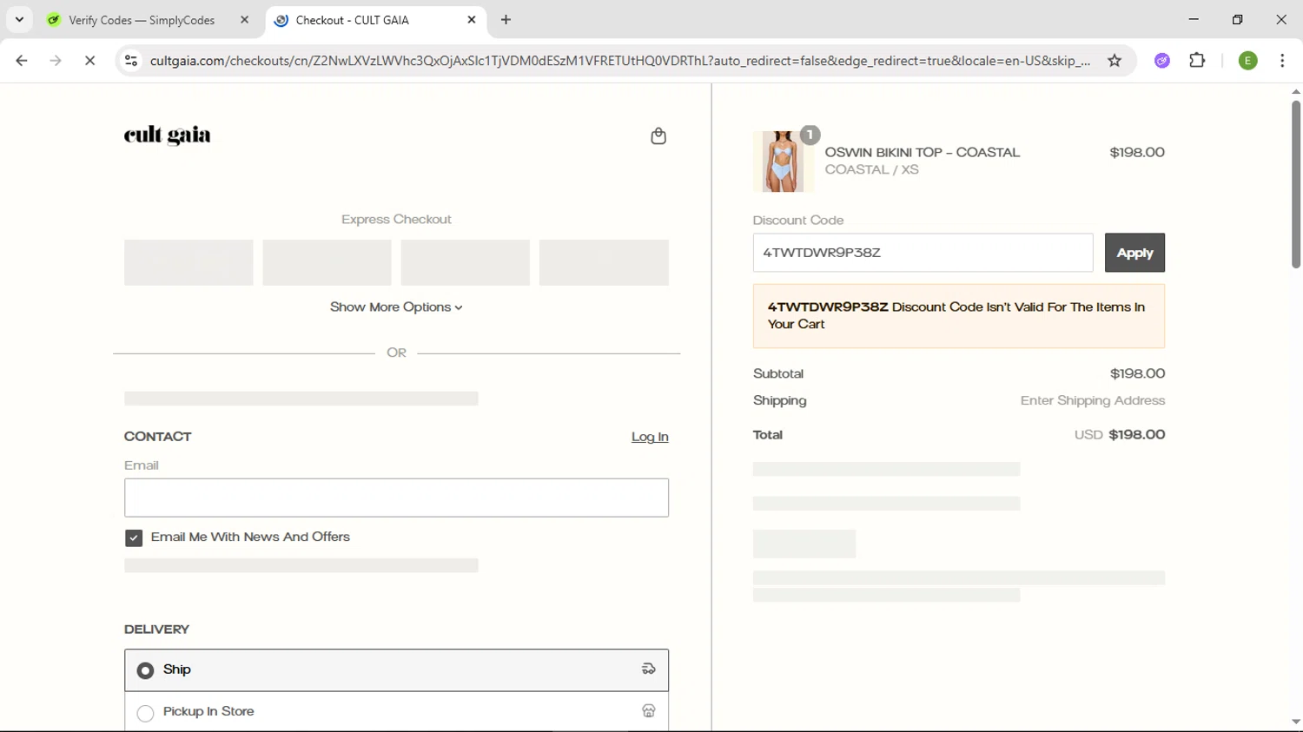This screenshot has height=732, width=1303.
Task: Go back to the previous page
Action: [22, 61]
